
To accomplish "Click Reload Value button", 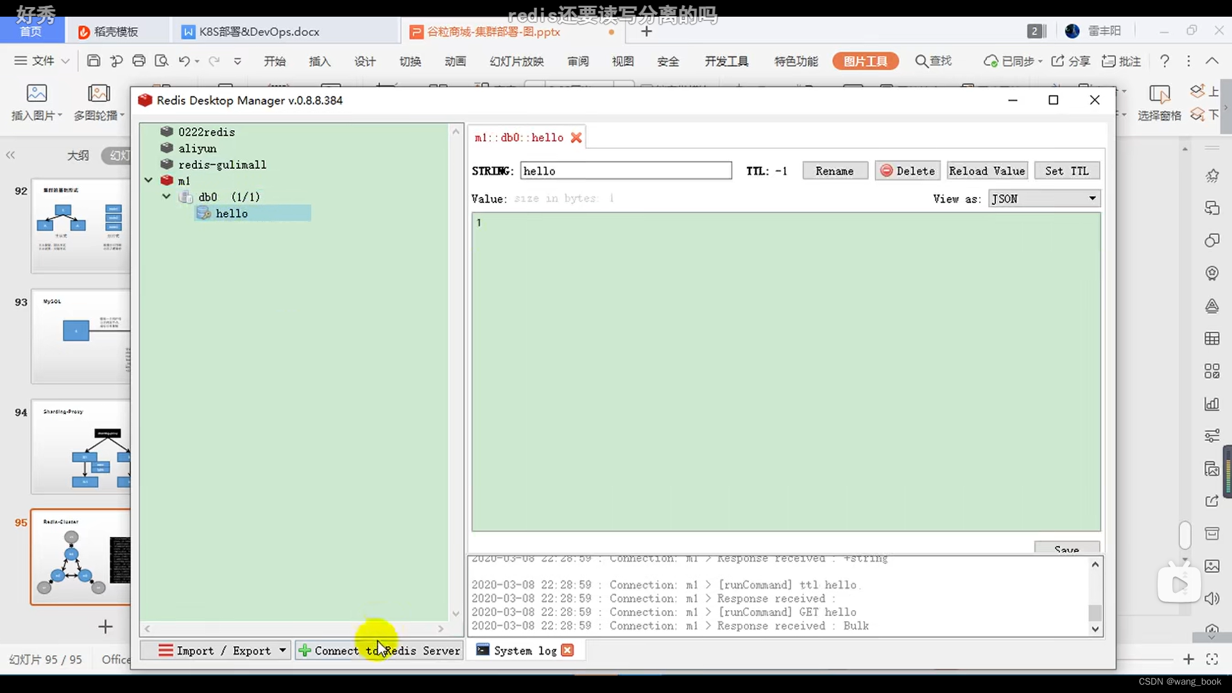I will pos(987,171).
